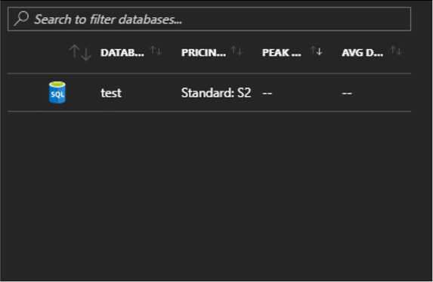
Task: Click the magnifying glass search icon
Action: pyautogui.click(x=21, y=18)
